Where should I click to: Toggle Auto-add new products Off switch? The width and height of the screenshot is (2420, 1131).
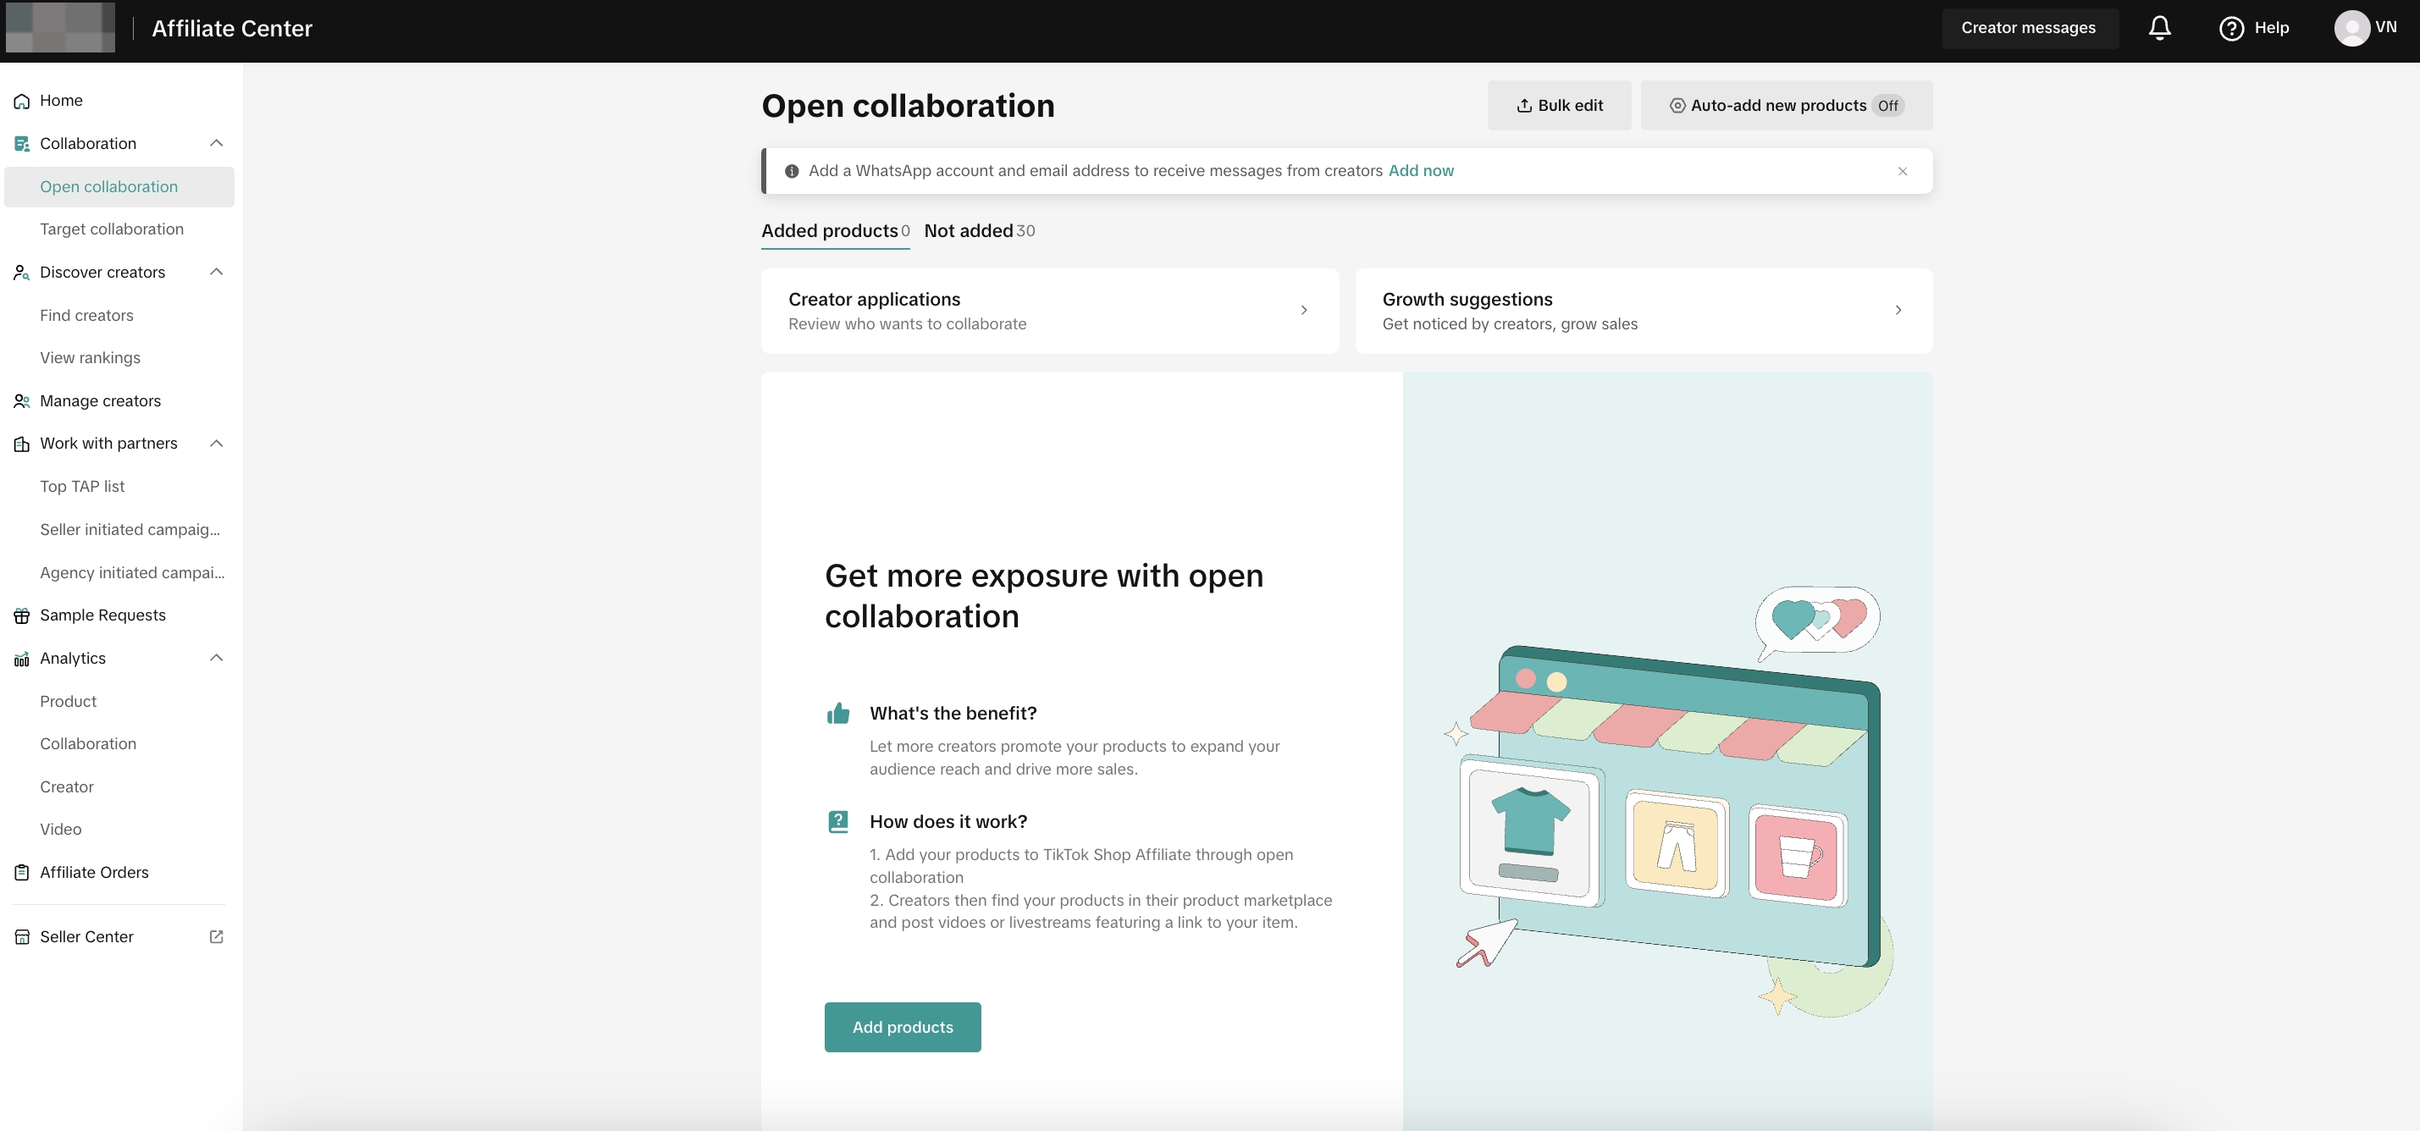(1887, 106)
